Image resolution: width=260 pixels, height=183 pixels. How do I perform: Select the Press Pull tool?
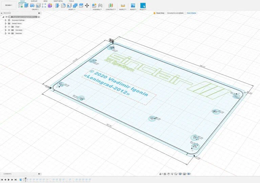tap(57, 5)
